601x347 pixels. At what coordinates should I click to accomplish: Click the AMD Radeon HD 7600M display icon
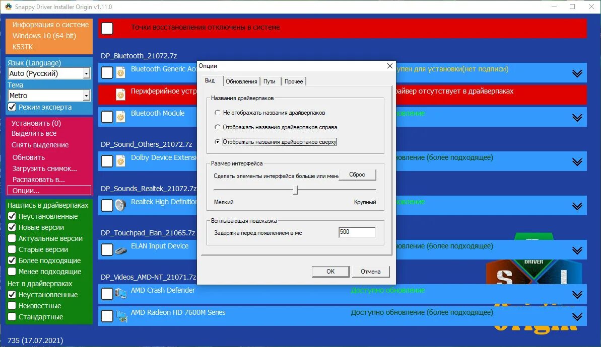point(121,316)
